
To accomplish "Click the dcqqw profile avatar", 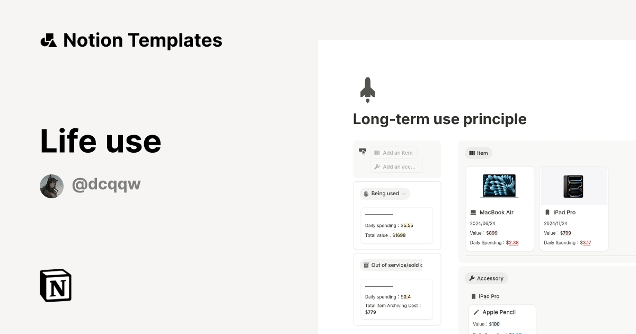I will pyautogui.click(x=51, y=186).
